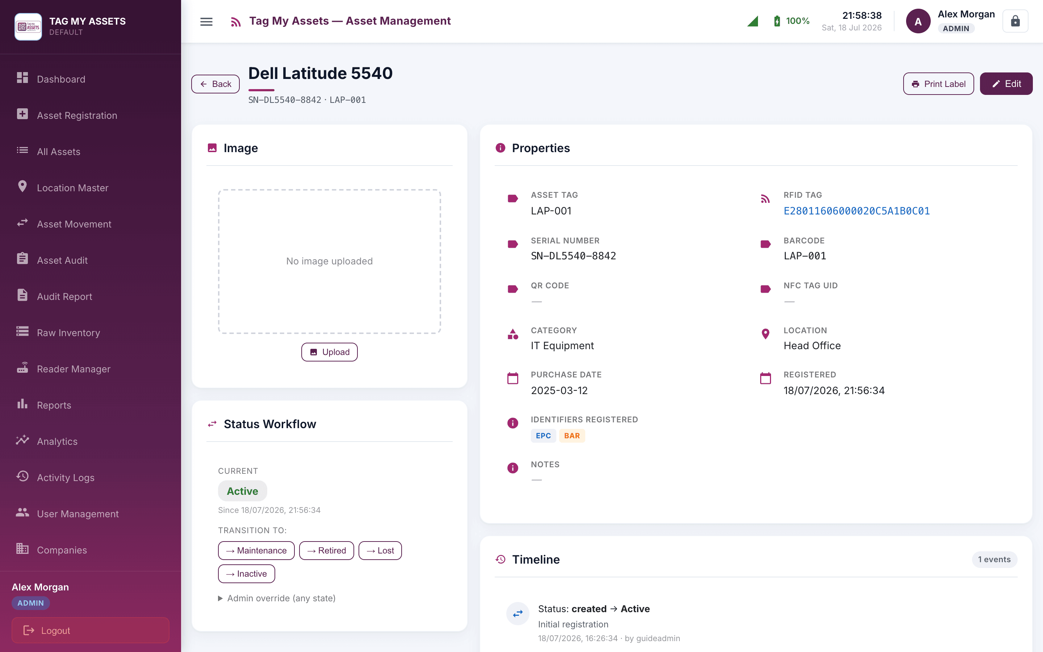
Task: Click the QR Code tag icon
Action: coord(512,289)
